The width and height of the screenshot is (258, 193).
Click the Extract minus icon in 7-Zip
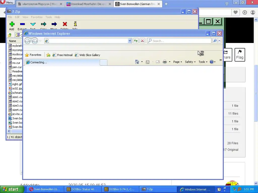pyautogui.click(x=22, y=24)
